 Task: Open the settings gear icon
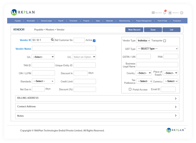(182, 13)
